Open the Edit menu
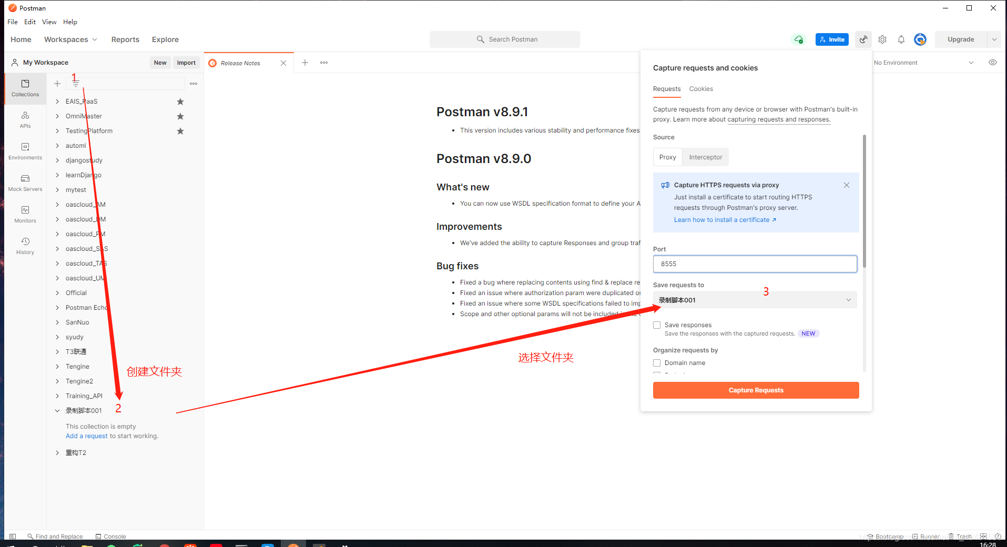 pos(30,22)
